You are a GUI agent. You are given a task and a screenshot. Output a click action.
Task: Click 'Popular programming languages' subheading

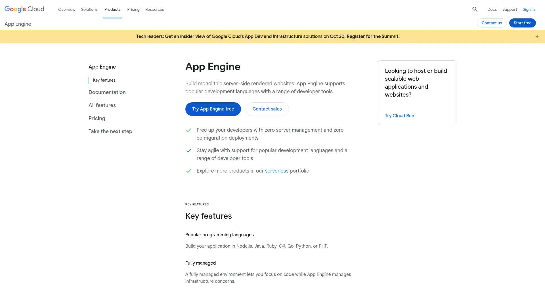coord(219,235)
